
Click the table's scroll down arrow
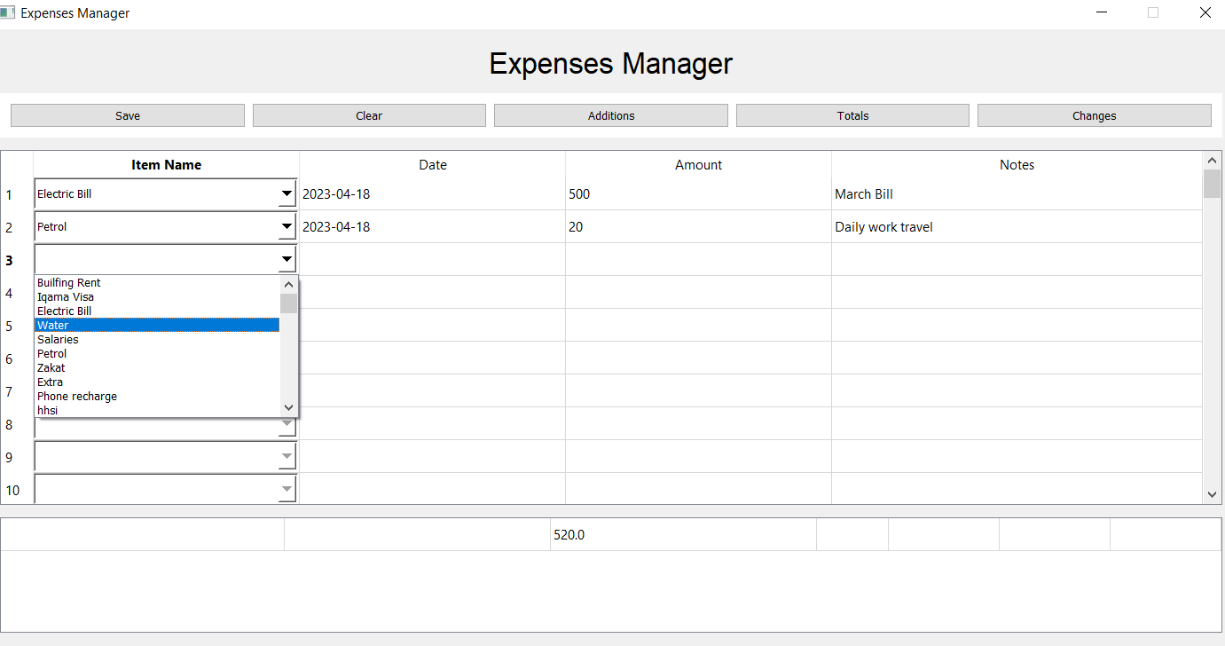(1212, 494)
